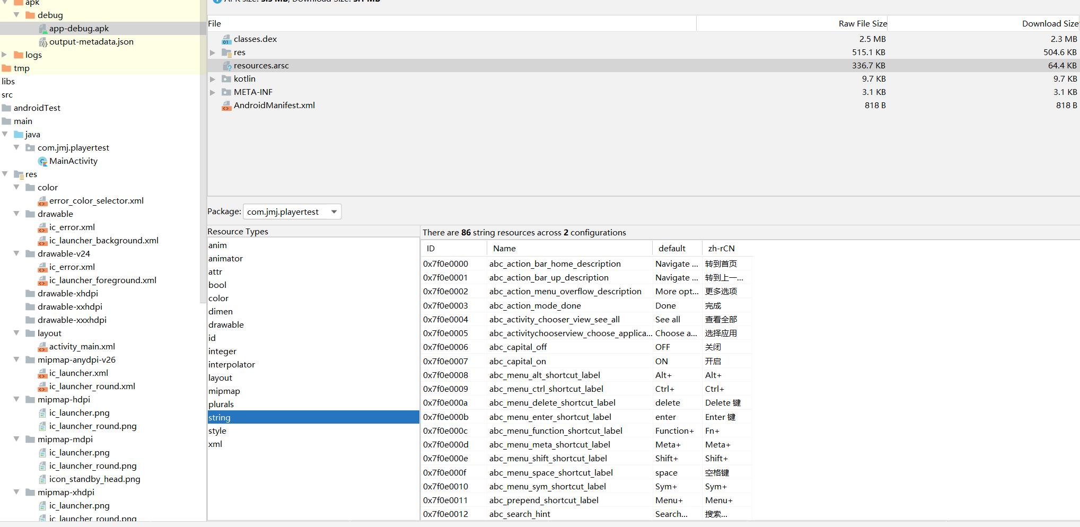Viewport: 1080px width, 527px height.
Task: Collapse the layout folder arrow
Action: 16,333
